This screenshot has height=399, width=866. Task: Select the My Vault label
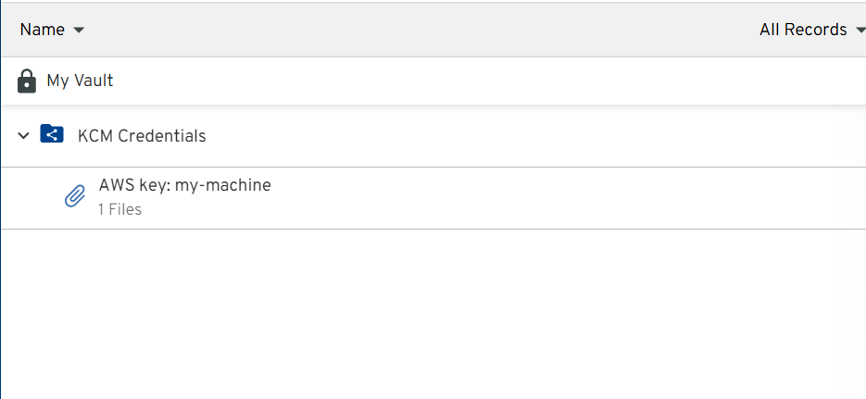click(80, 81)
